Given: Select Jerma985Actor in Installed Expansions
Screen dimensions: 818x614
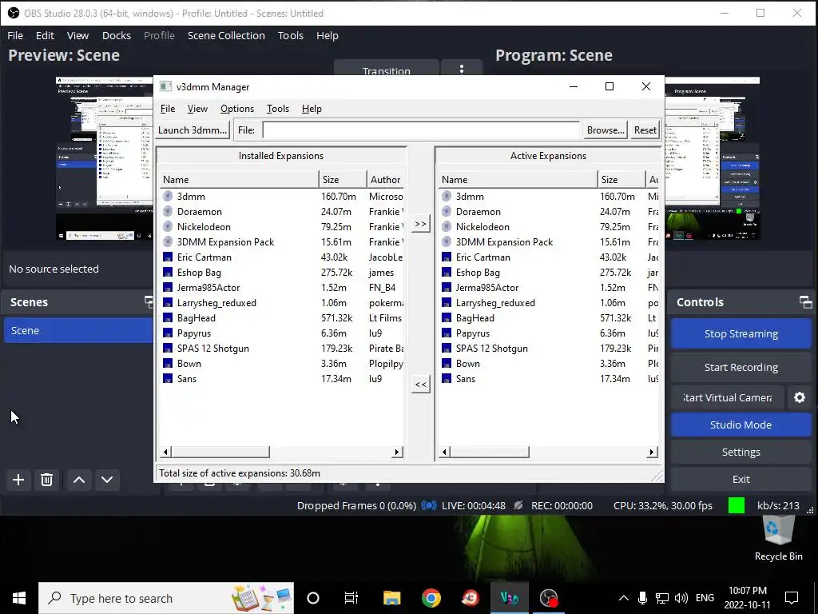Looking at the screenshot, I should [208, 288].
